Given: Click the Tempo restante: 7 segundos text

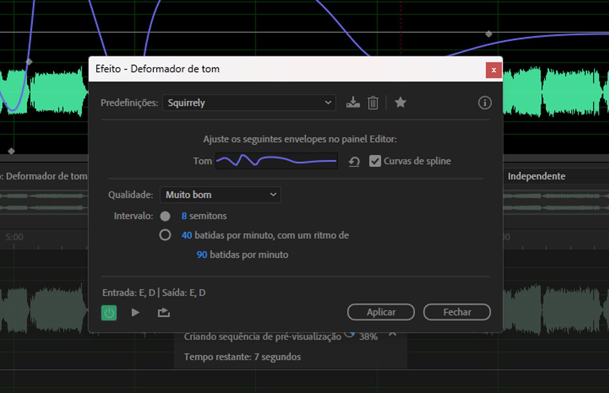Looking at the screenshot, I should click(x=242, y=357).
